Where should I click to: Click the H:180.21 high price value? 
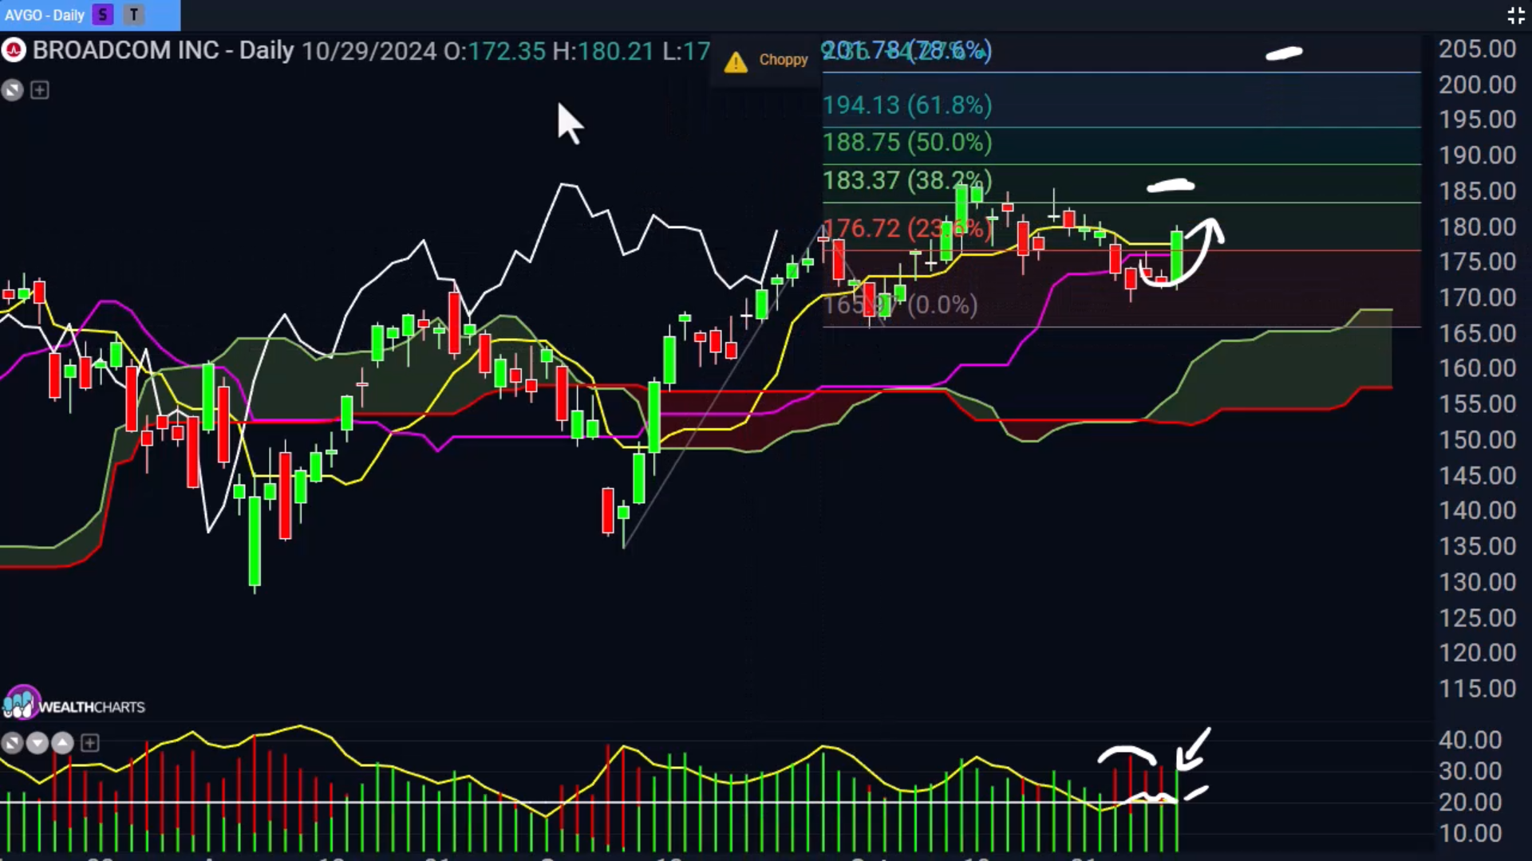click(603, 52)
